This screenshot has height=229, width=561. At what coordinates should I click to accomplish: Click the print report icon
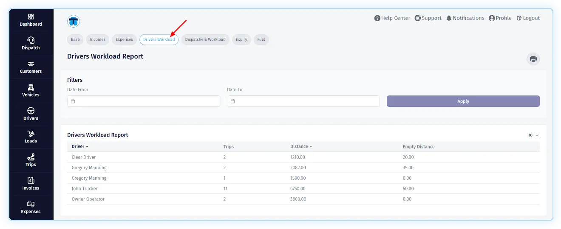[x=533, y=59]
